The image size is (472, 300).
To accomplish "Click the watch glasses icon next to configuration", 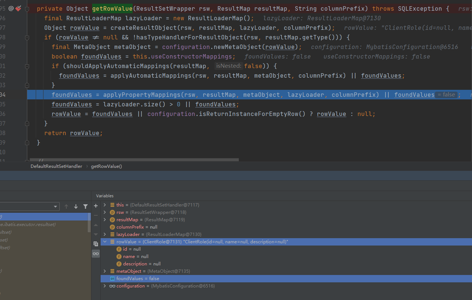I will (x=112, y=286).
